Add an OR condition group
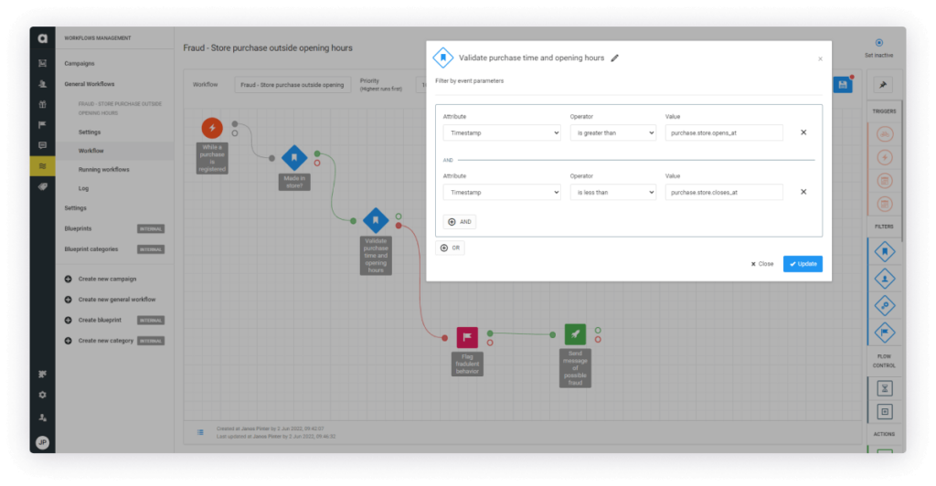 451,248
